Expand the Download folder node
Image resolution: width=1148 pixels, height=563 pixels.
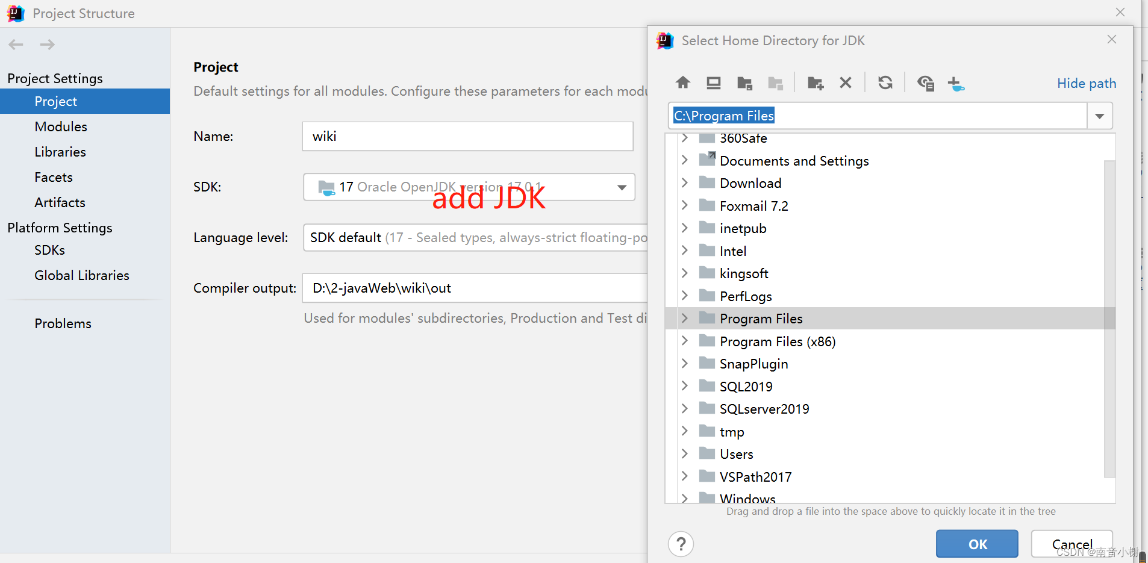tap(684, 182)
